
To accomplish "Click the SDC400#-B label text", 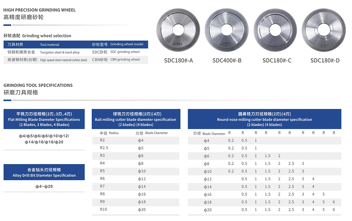I will tap(227, 60).
